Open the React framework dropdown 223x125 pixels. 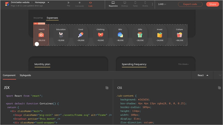point(203,75)
